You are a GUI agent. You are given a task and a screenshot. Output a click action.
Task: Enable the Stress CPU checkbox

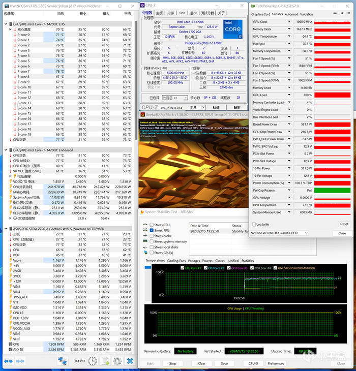coord(151,225)
